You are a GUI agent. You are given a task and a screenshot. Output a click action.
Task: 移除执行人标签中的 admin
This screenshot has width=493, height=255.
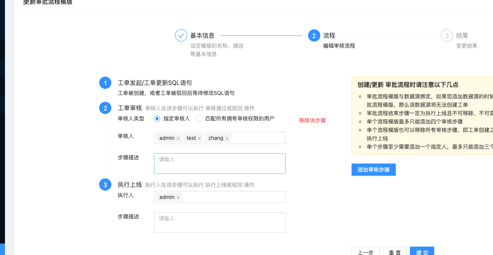click(178, 197)
